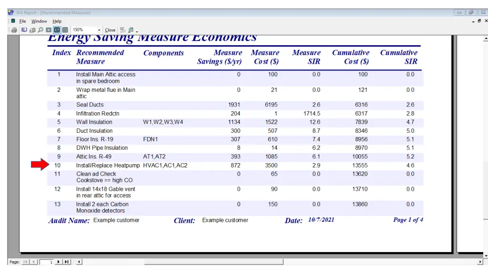Click the 'Duct Insulation' measure
This screenshot has width=488, height=274.
pyautogui.click(x=94, y=131)
